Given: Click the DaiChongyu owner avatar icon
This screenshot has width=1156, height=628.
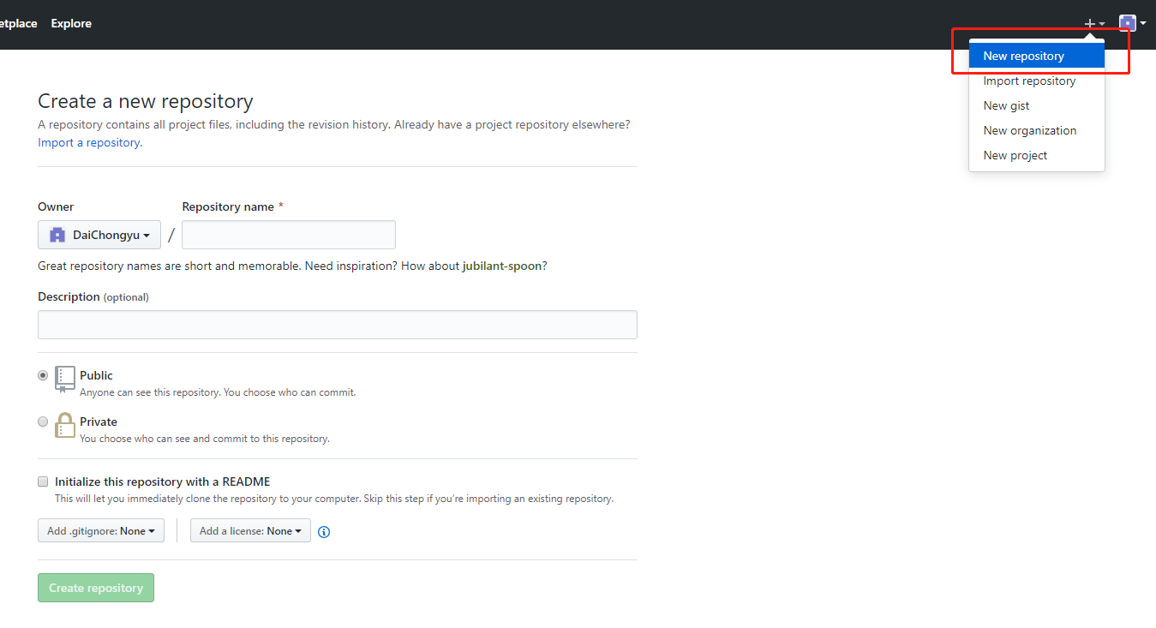Looking at the screenshot, I should (57, 235).
